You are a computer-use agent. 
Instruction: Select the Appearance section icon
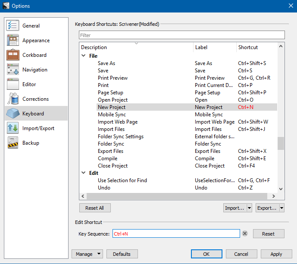tap(13, 40)
